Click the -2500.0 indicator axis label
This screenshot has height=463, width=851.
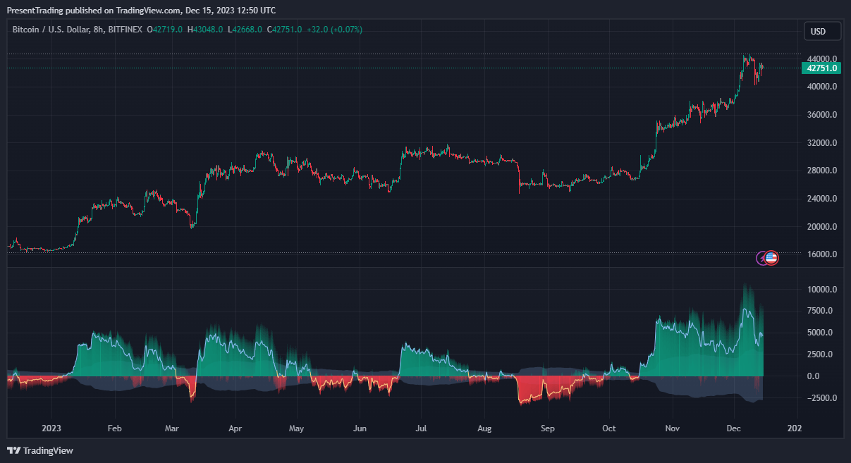point(822,397)
